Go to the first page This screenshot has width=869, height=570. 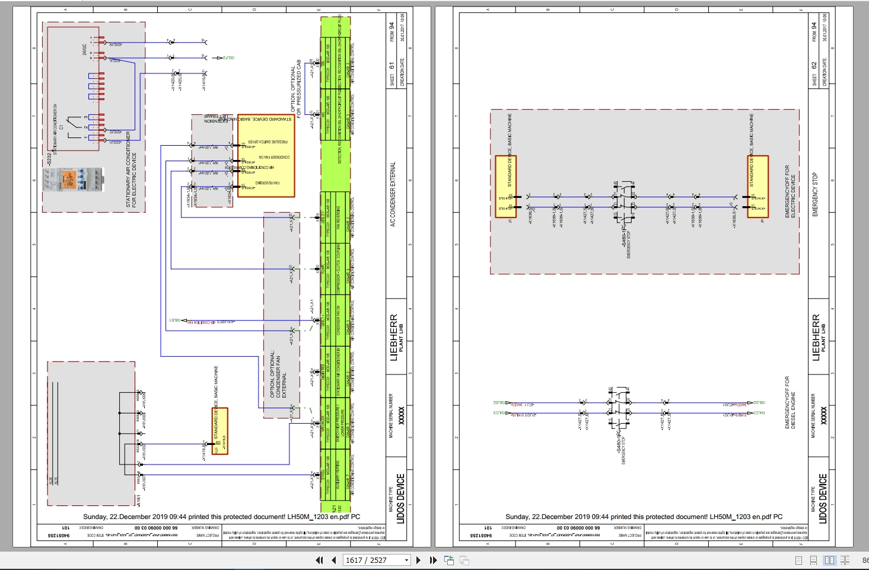pyautogui.click(x=319, y=560)
